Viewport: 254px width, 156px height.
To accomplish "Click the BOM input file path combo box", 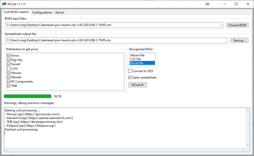I will (114, 25).
